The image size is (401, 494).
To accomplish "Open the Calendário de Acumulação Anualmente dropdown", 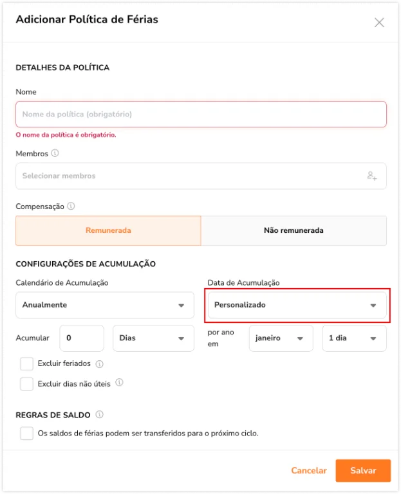I will [105, 305].
